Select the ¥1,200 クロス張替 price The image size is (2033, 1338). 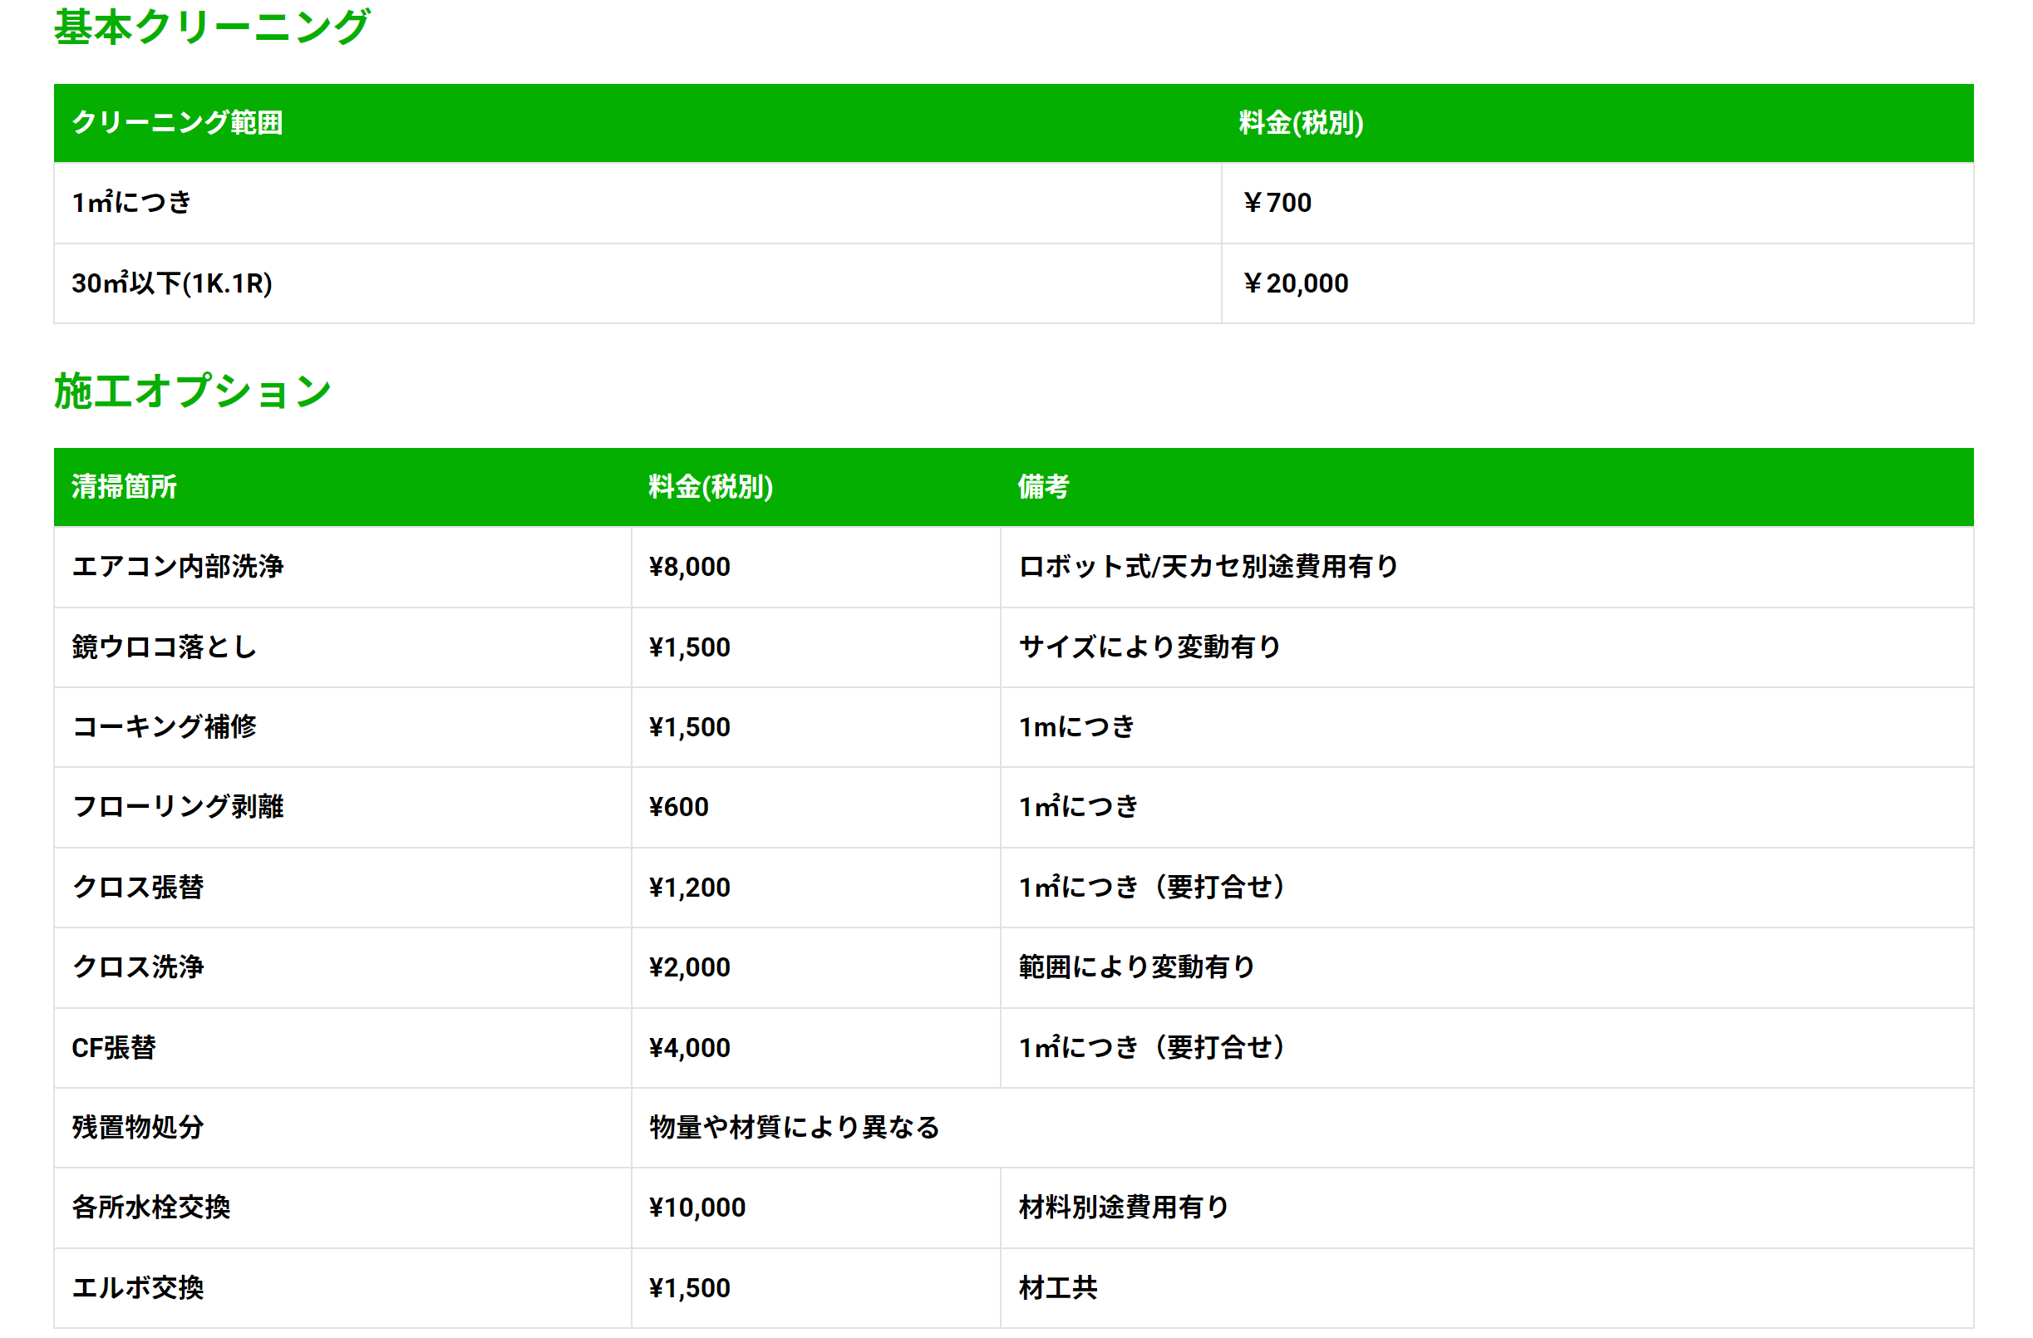click(x=689, y=888)
